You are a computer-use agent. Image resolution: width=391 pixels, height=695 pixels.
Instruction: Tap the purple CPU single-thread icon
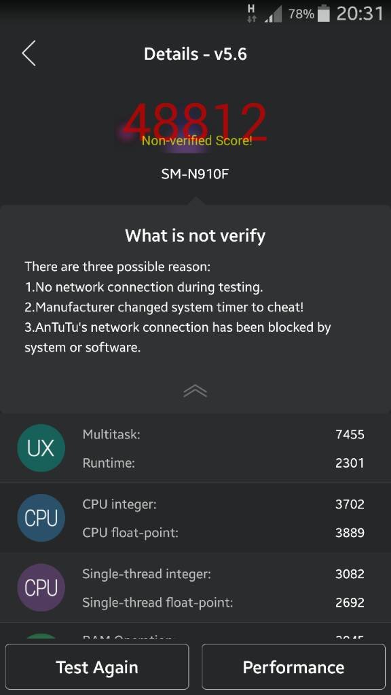(41, 588)
